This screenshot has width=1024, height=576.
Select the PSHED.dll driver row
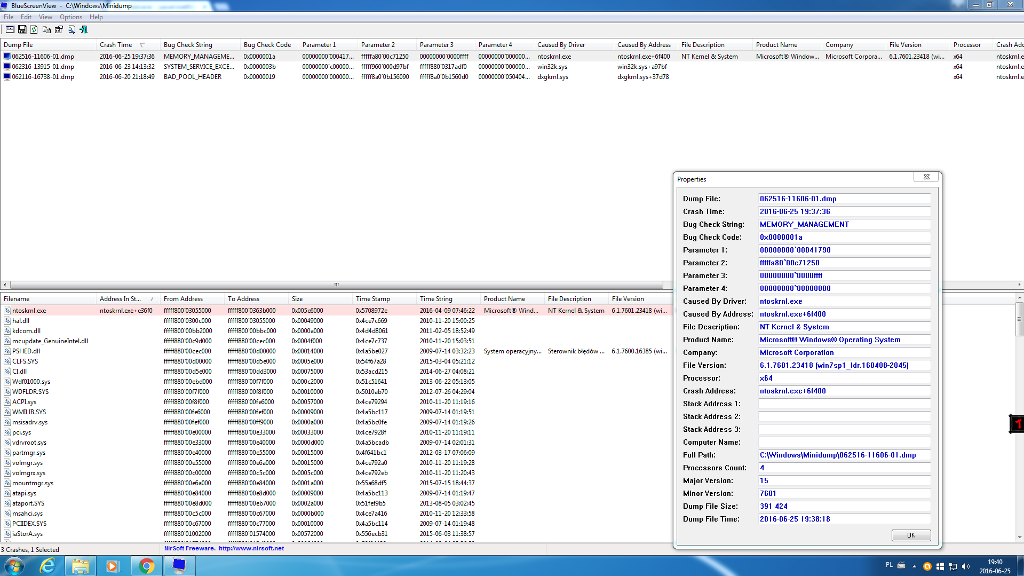(336, 351)
